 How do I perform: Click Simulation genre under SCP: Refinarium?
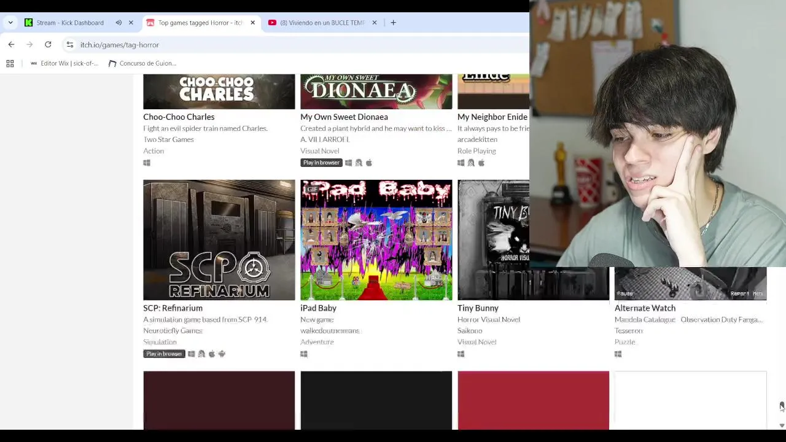pyautogui.click(x=160, y=342)
